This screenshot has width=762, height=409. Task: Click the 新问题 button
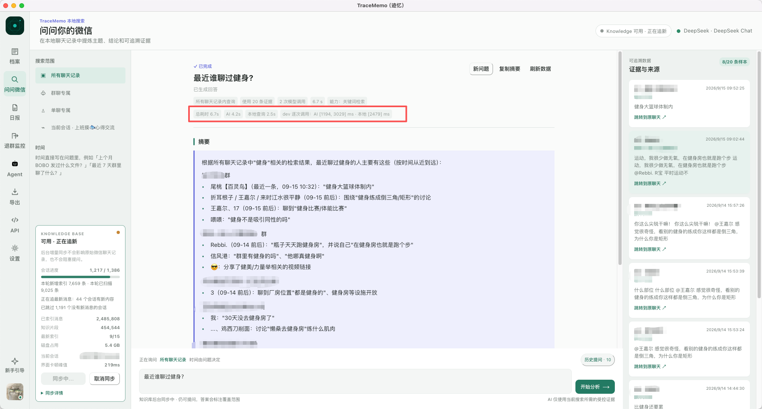481,69
